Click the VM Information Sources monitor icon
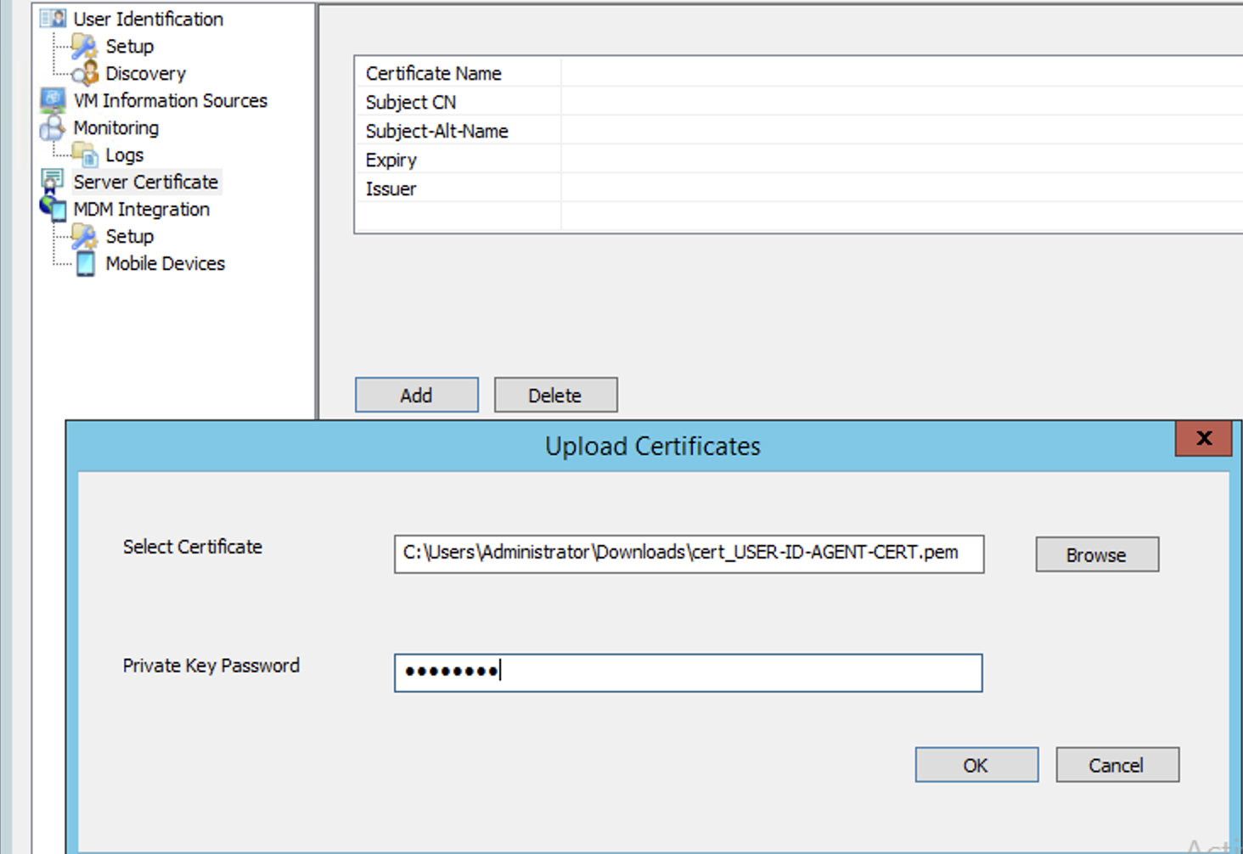This screenshot has width=1243, height=854. (x=53, y=100)
